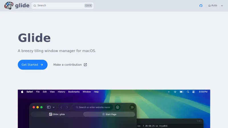
Task: Toggle the Safari sidebar button
Action: click(49, 107)
